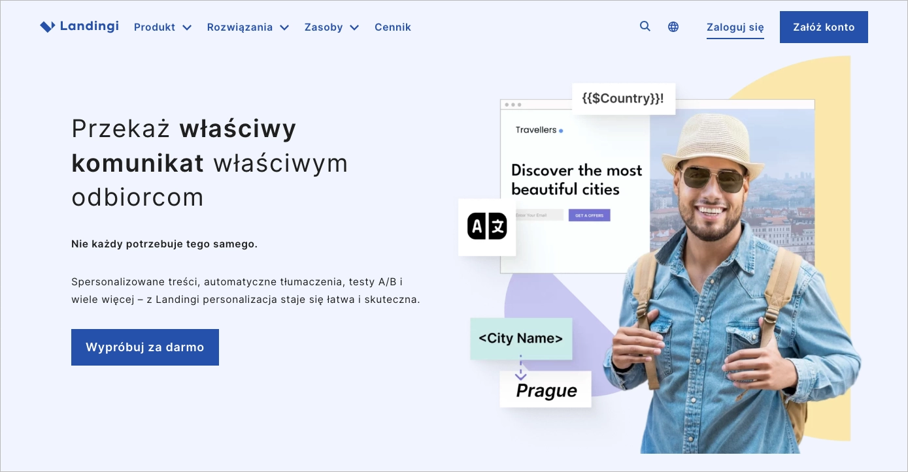Screen dimensions: 908x472
Task: Expand the Rozwiązania dropdown chevron
Action: [x=284, y=27]
